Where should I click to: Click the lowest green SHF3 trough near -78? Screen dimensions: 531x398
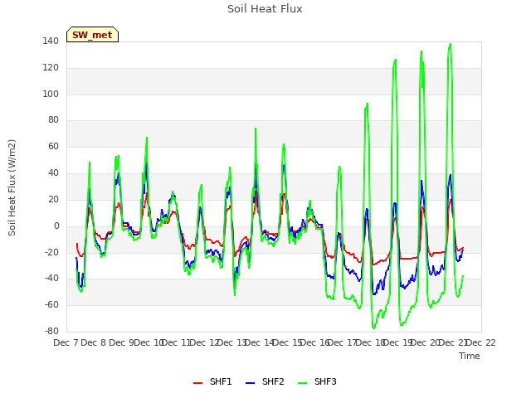click(x=374, y=328)
